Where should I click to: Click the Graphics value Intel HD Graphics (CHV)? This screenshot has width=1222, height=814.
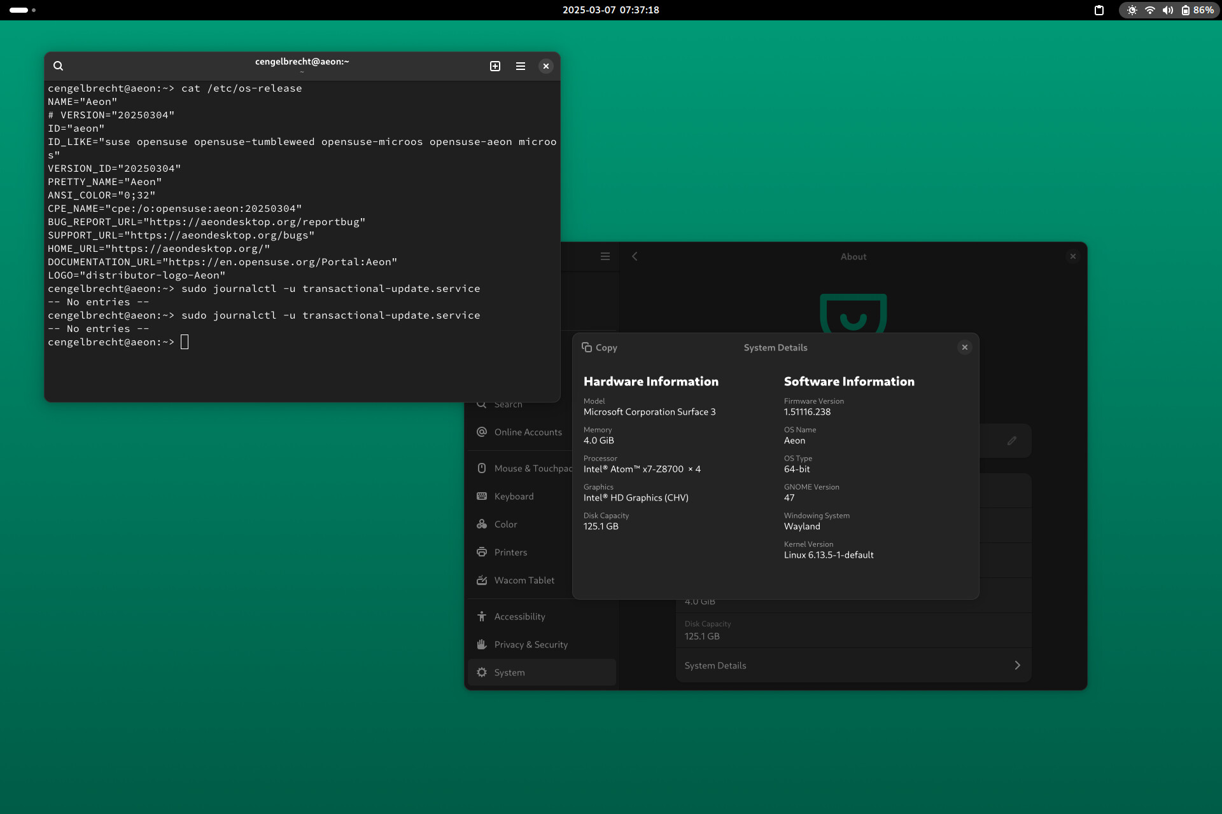[x=636, y=498]
